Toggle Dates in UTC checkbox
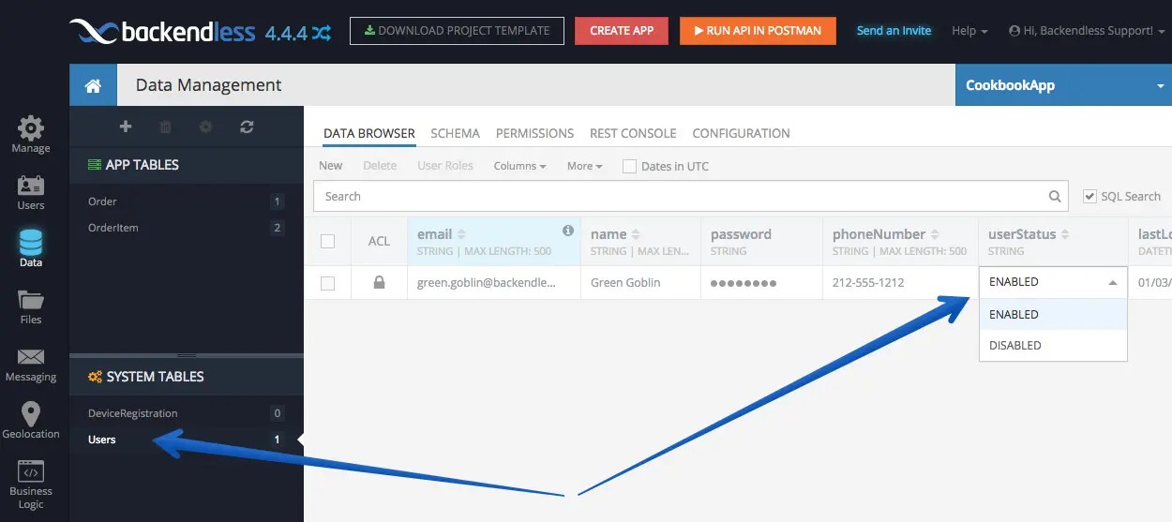Image resolution: width=1172 pixels, height=522 pixels. click(x=629, y=166)
